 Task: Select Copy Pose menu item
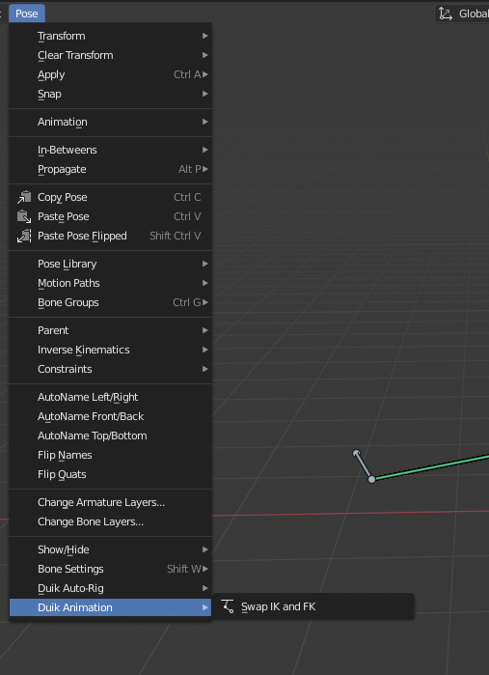click(111, 197)
